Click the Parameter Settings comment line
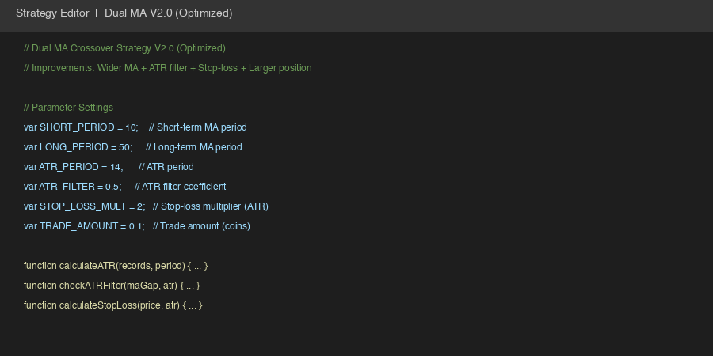713x356 pixels. click(68, 107)
